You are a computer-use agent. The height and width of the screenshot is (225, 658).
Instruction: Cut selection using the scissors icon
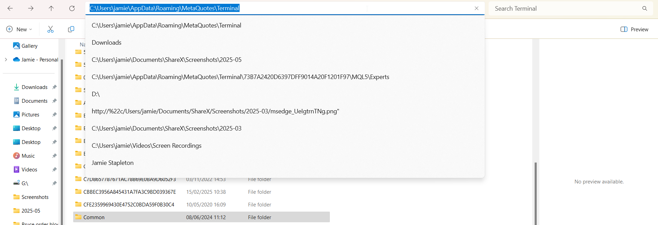(51, 29)
